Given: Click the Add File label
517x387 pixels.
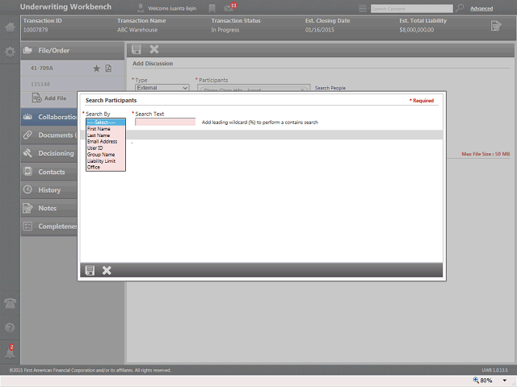Looking at the screenshot, I should 56,98.
